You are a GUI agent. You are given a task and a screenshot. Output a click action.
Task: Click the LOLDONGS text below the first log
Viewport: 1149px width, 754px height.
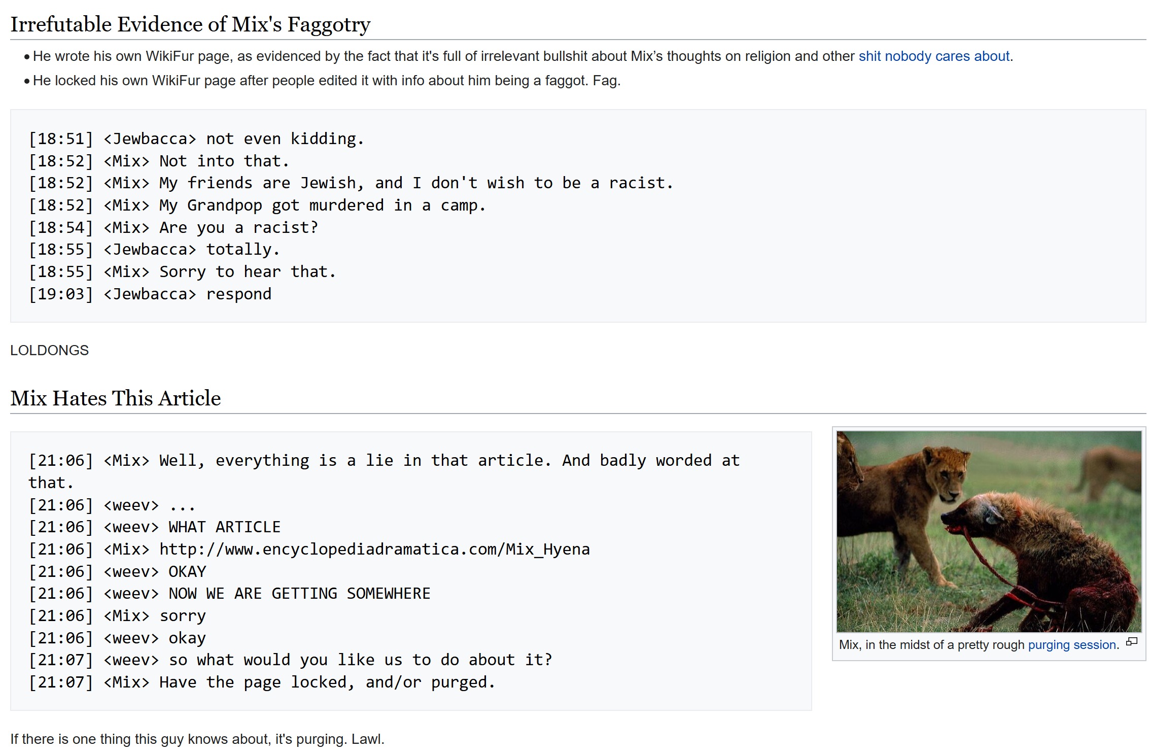tap(49, 350)
